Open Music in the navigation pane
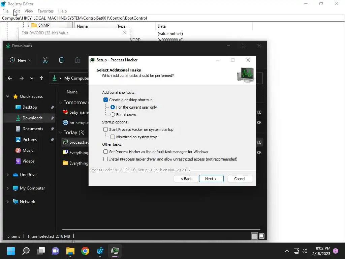 tap(28, 150)
